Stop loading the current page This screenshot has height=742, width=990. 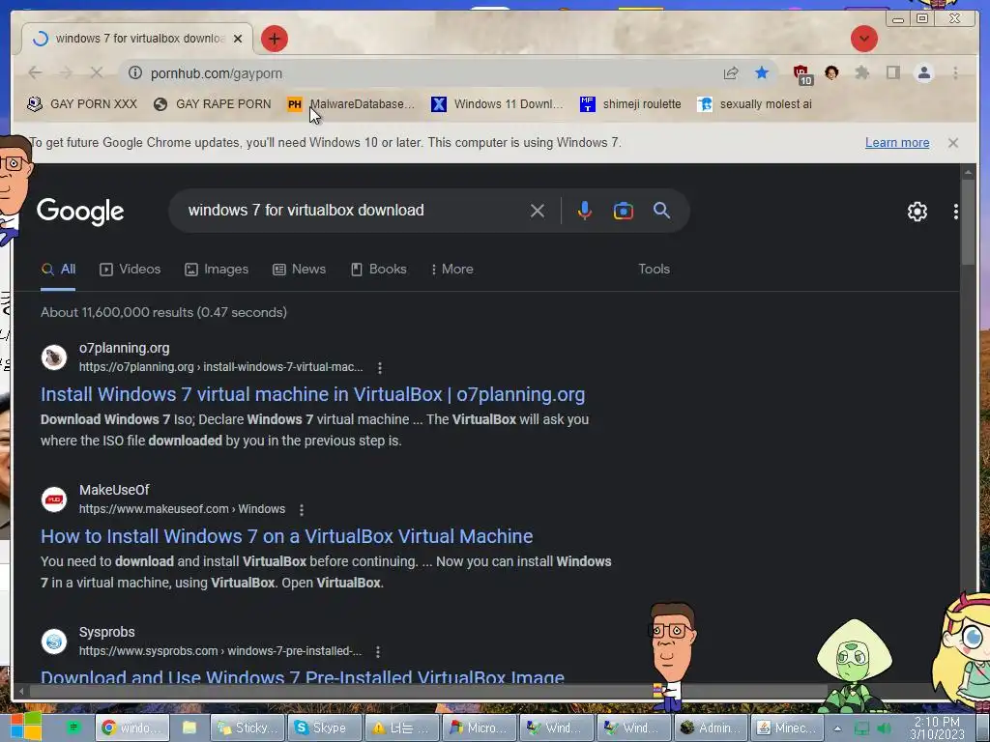coord(96,73)
